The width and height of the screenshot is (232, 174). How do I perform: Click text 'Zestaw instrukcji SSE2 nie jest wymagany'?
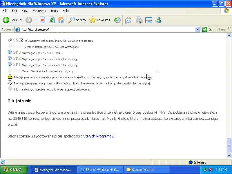pyautogui.click(x=52, y=47)
